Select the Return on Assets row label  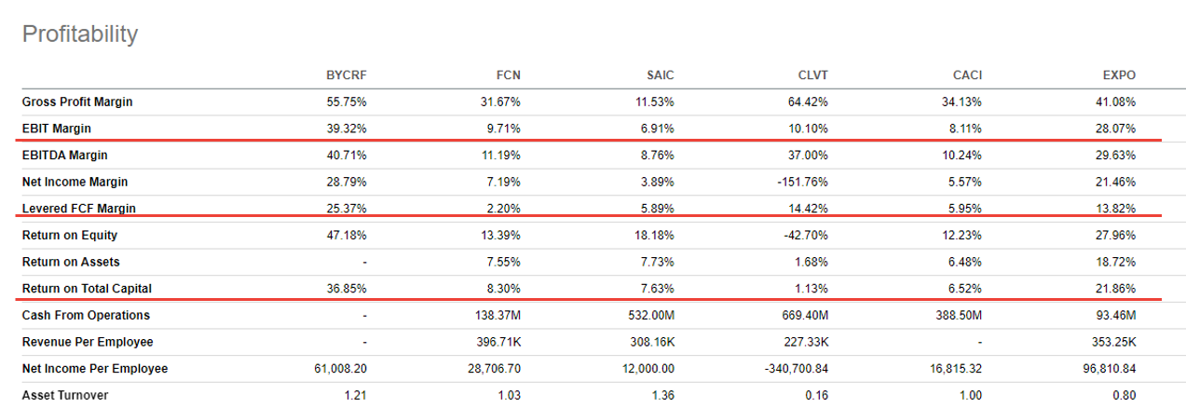click(71, 262)
